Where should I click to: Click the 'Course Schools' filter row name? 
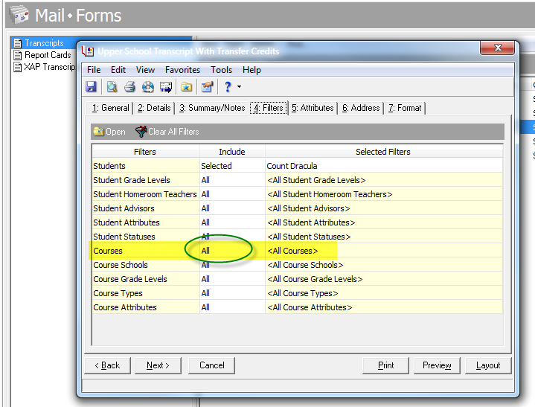[146, 265]
